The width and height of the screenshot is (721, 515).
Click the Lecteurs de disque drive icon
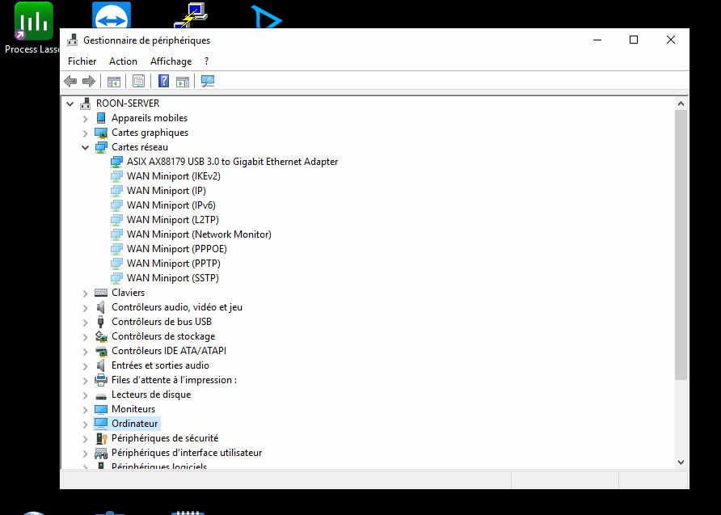point(101,395)
